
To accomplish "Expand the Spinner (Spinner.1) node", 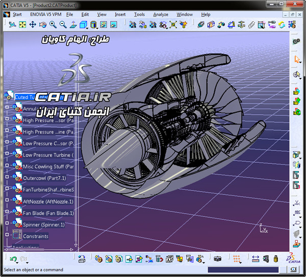I will click(7, 223).
